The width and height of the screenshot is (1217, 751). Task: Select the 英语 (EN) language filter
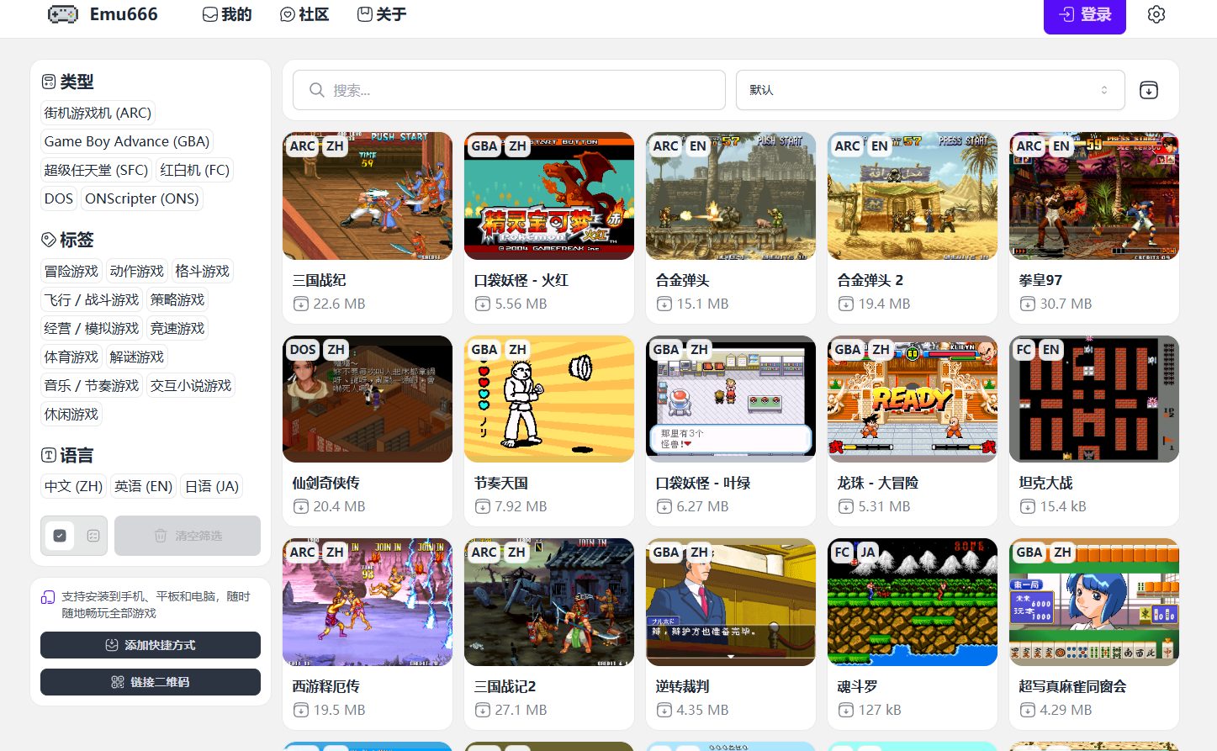(x=144, y=486)
